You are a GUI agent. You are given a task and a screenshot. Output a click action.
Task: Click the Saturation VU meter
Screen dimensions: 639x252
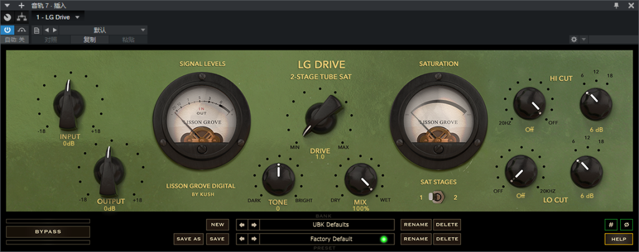click(439, 121)
